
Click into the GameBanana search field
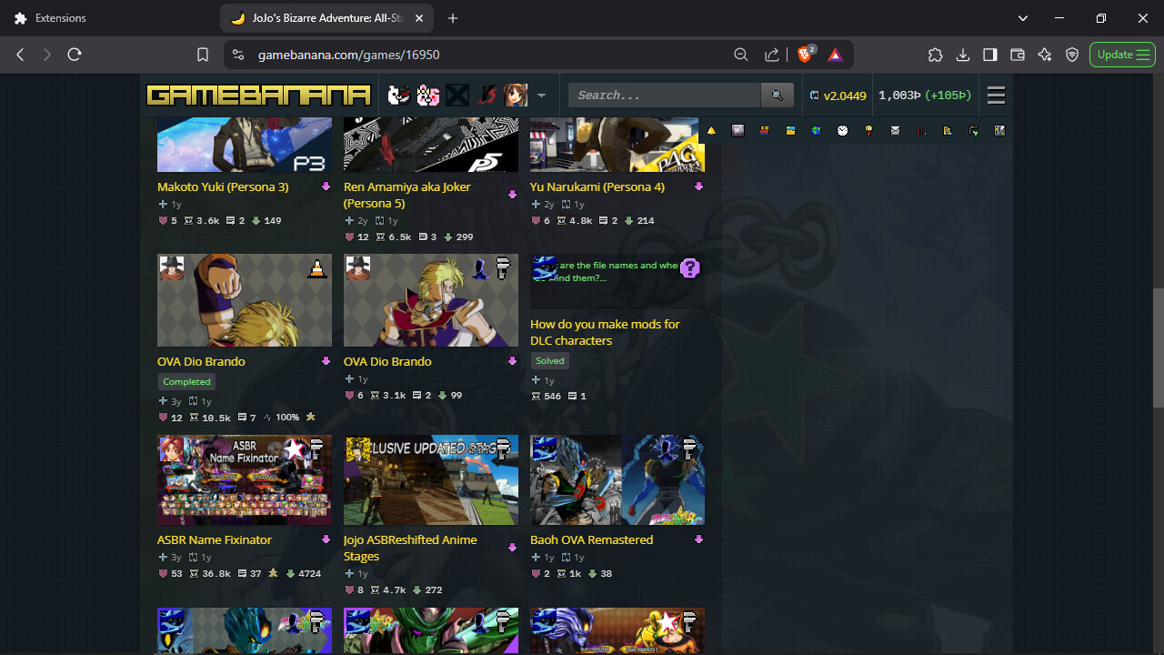[x=664, y=96]
